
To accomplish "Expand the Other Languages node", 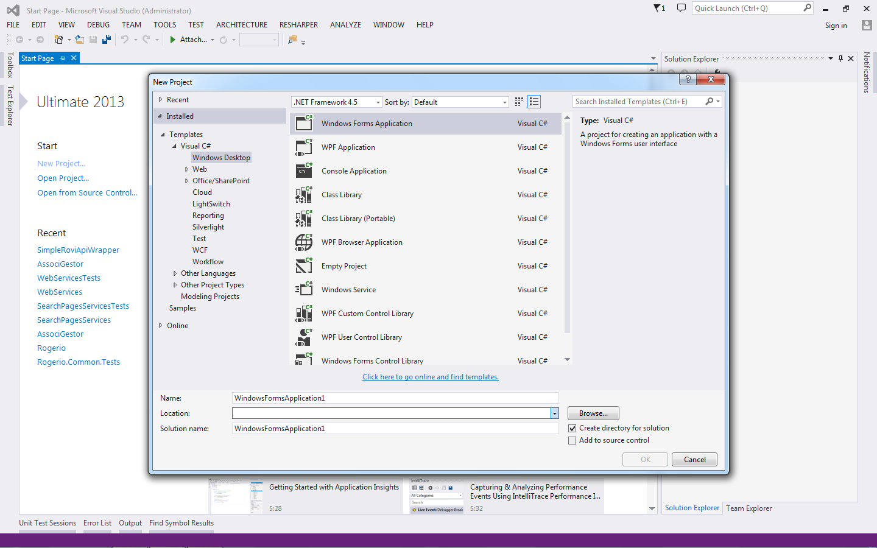I will point(175,273).
